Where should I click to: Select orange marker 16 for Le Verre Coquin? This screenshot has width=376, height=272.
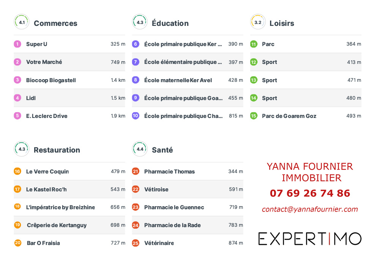[x=17, y=172]
